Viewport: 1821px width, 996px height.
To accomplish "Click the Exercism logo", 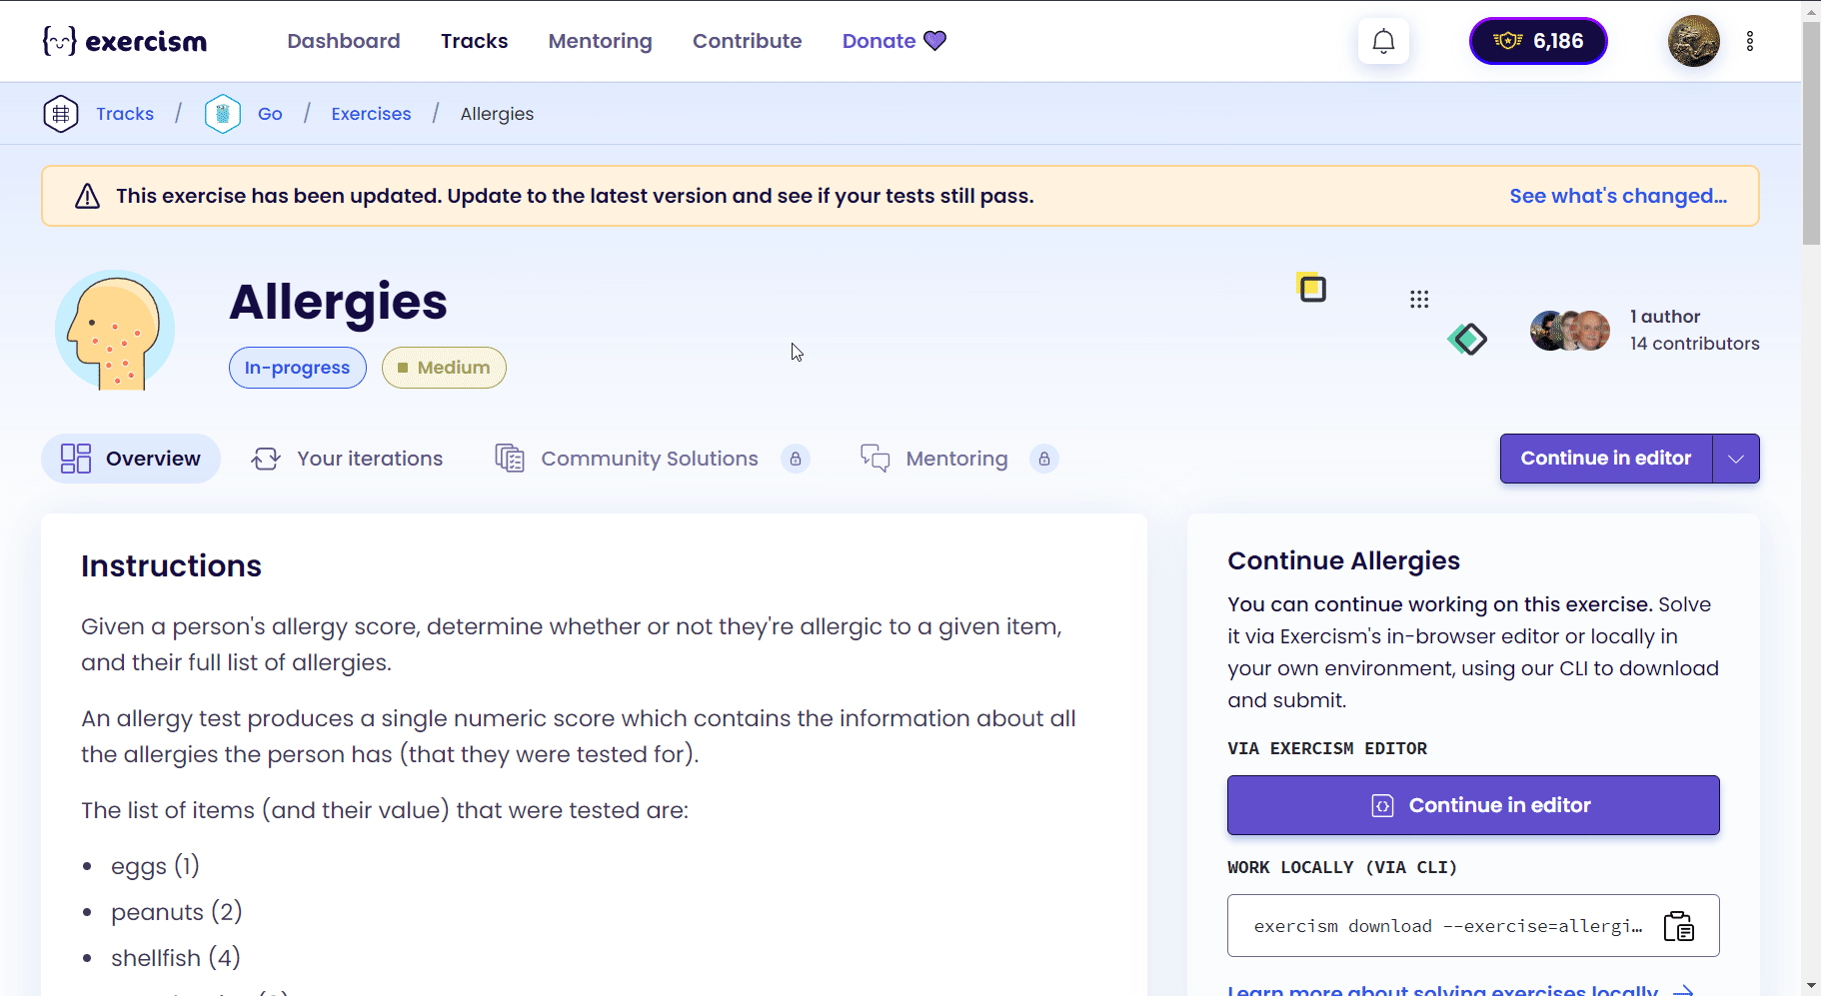I will coord(125,41).
